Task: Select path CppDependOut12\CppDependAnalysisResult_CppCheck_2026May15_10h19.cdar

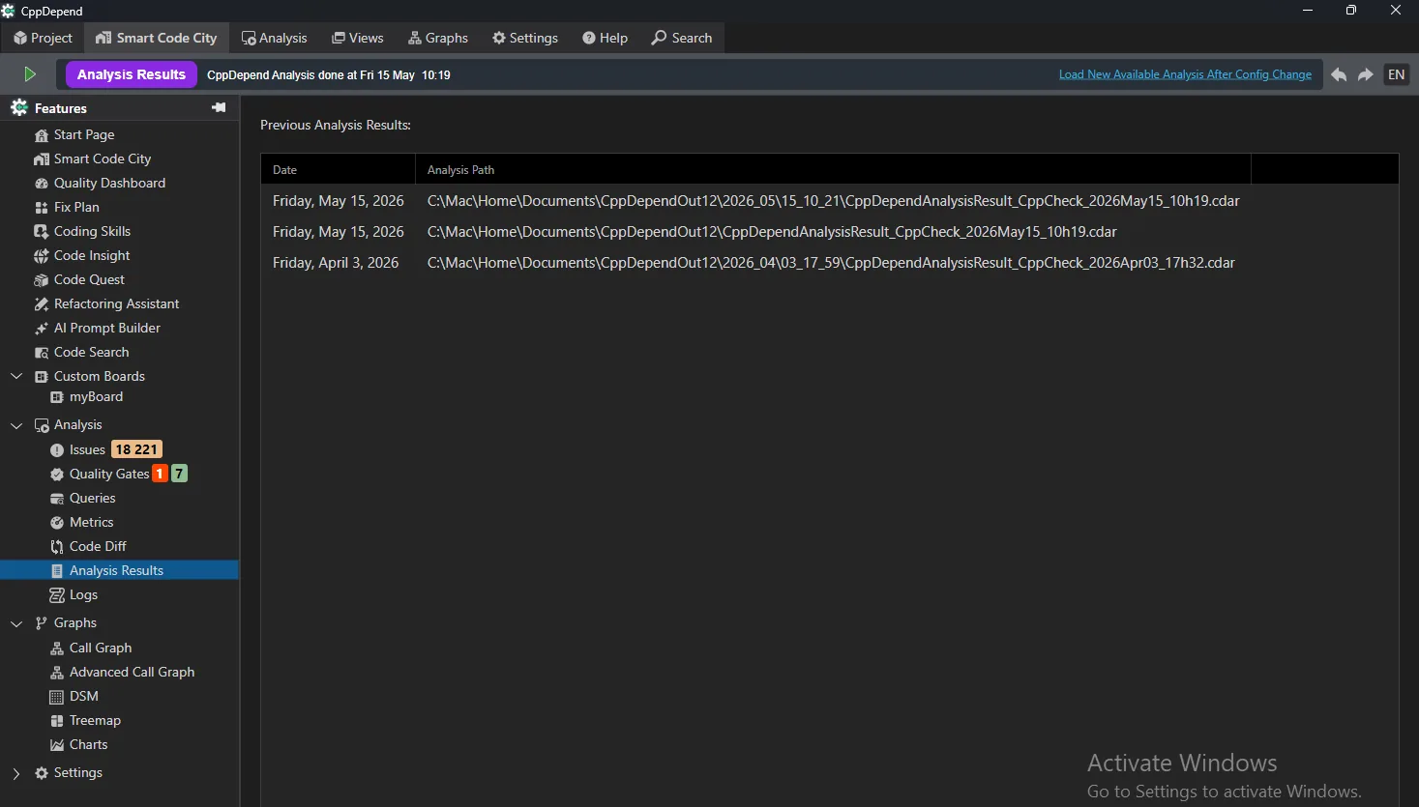Action: (772, 232)
